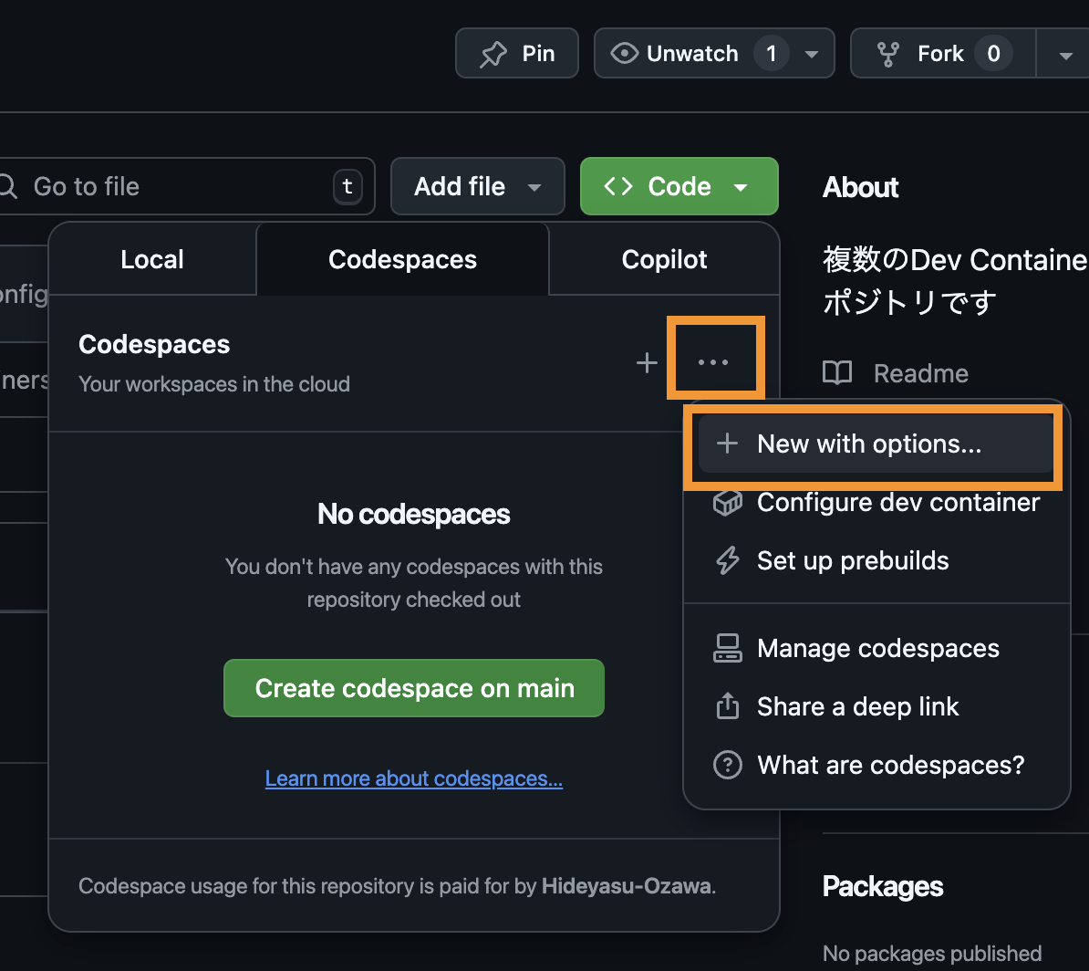
Task: Click the fork count badge 0
Action: tap(993, 54)
